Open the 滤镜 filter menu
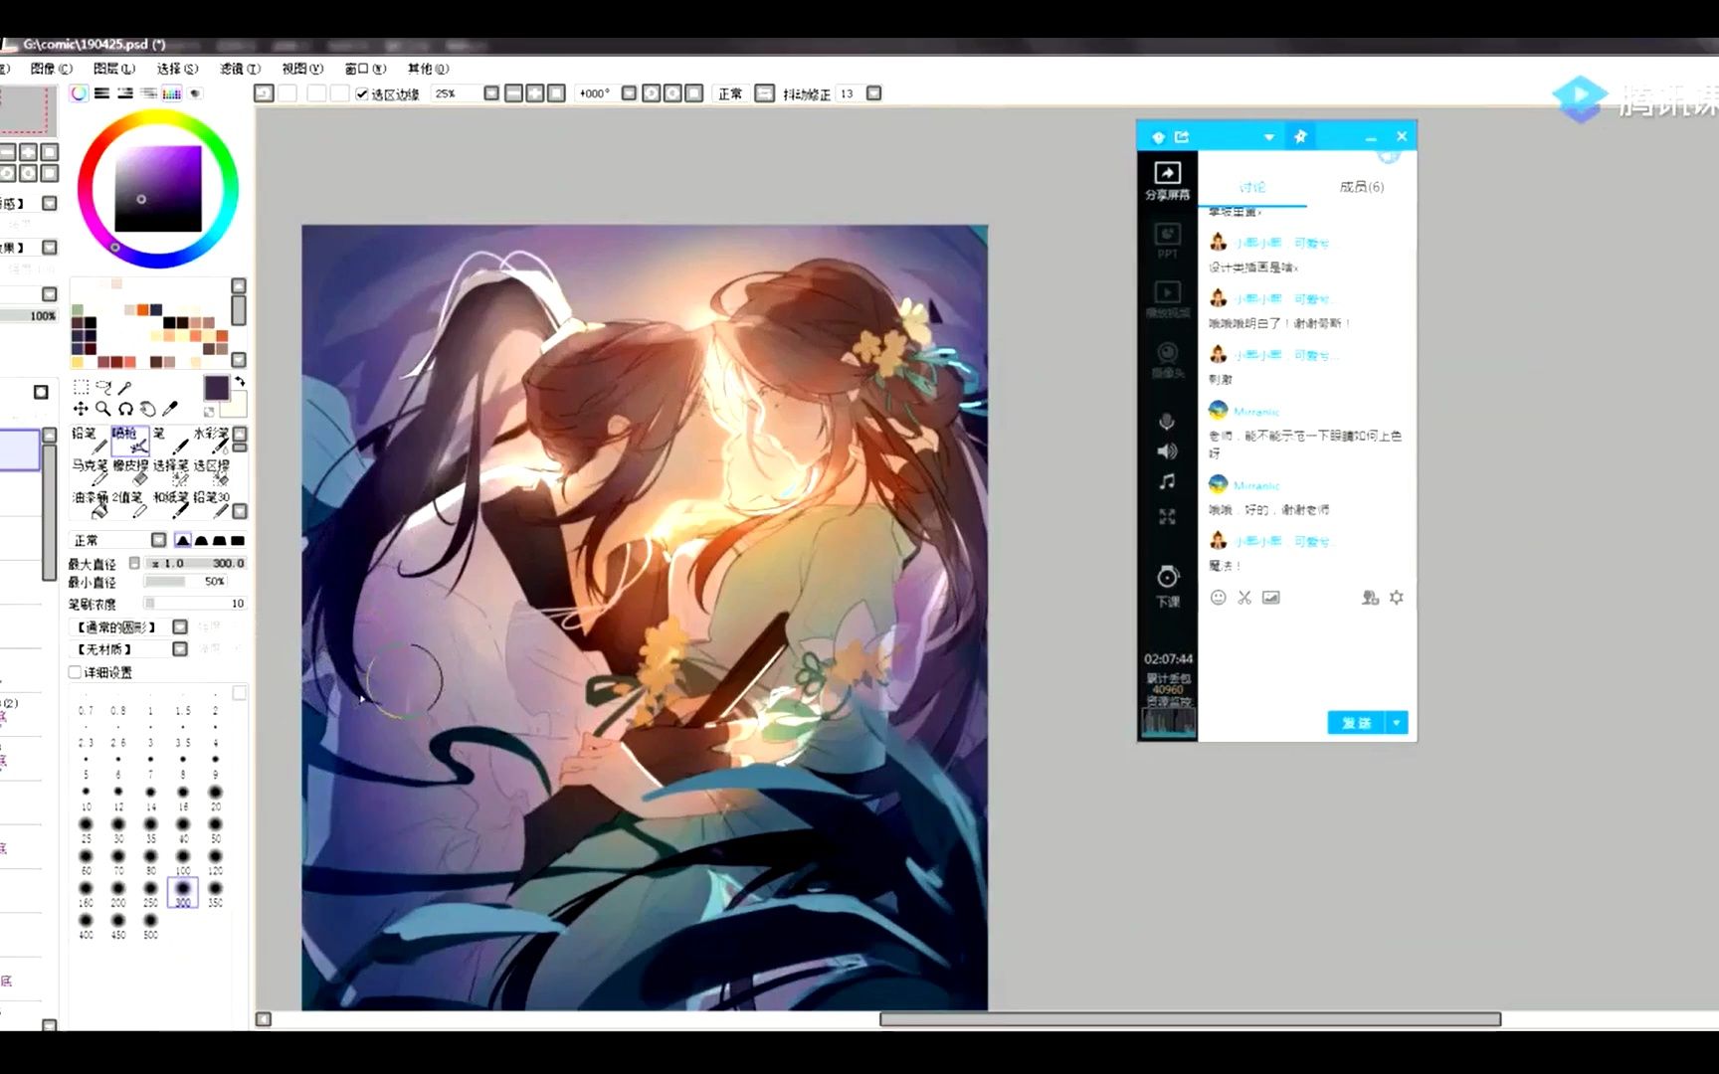 coord(240,69)
